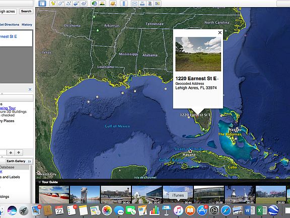
Task: Open the App Store dock icon
Action: point(202,210)
